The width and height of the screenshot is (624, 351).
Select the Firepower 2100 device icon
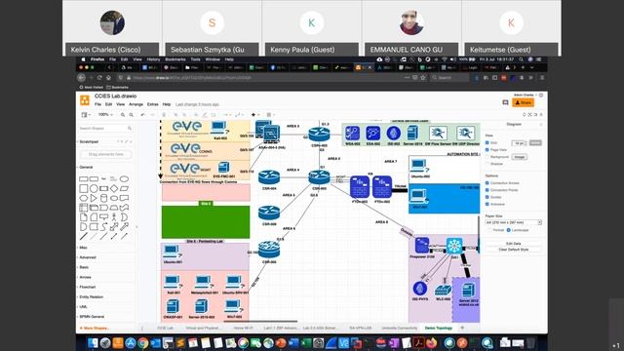(x=422, y=246)
